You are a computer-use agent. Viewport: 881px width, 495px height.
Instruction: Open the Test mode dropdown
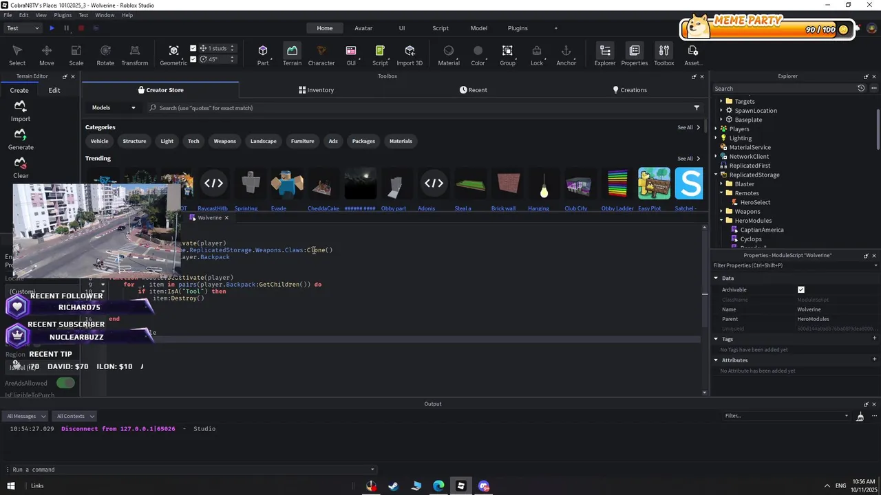(x=23, y=28)
